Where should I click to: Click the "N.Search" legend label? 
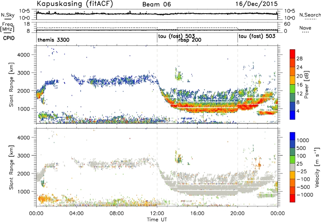[x=310, y=15]
